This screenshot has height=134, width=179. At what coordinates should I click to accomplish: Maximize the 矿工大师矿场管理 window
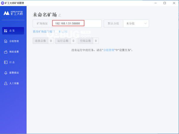pyautogui.click(x=165, y=3)
